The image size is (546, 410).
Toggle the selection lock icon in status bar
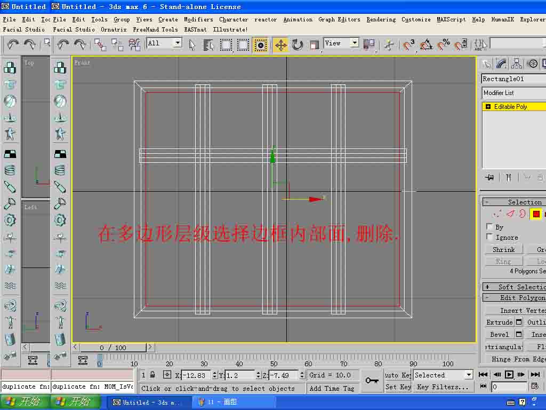[x=152, y=375]
